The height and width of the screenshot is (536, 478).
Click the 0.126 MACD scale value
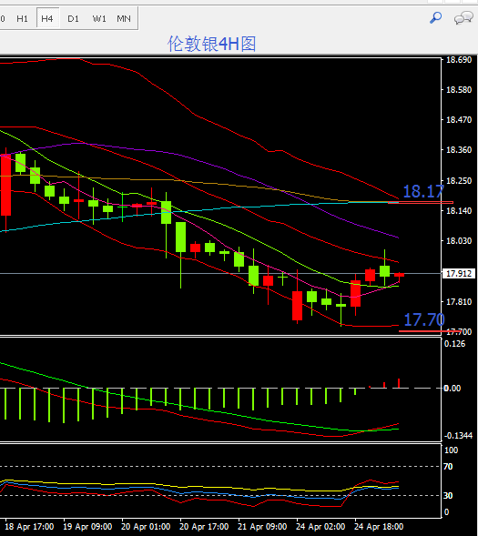[454, 344]
